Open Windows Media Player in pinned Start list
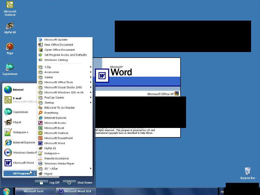Image resolution: width=260 pixels, height=195 pixels. pyautogui.click(x=20, y=153)
